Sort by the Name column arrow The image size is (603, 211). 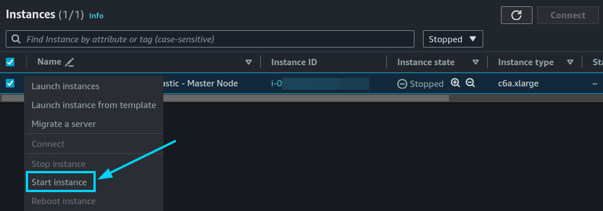[x=249, y=62]
